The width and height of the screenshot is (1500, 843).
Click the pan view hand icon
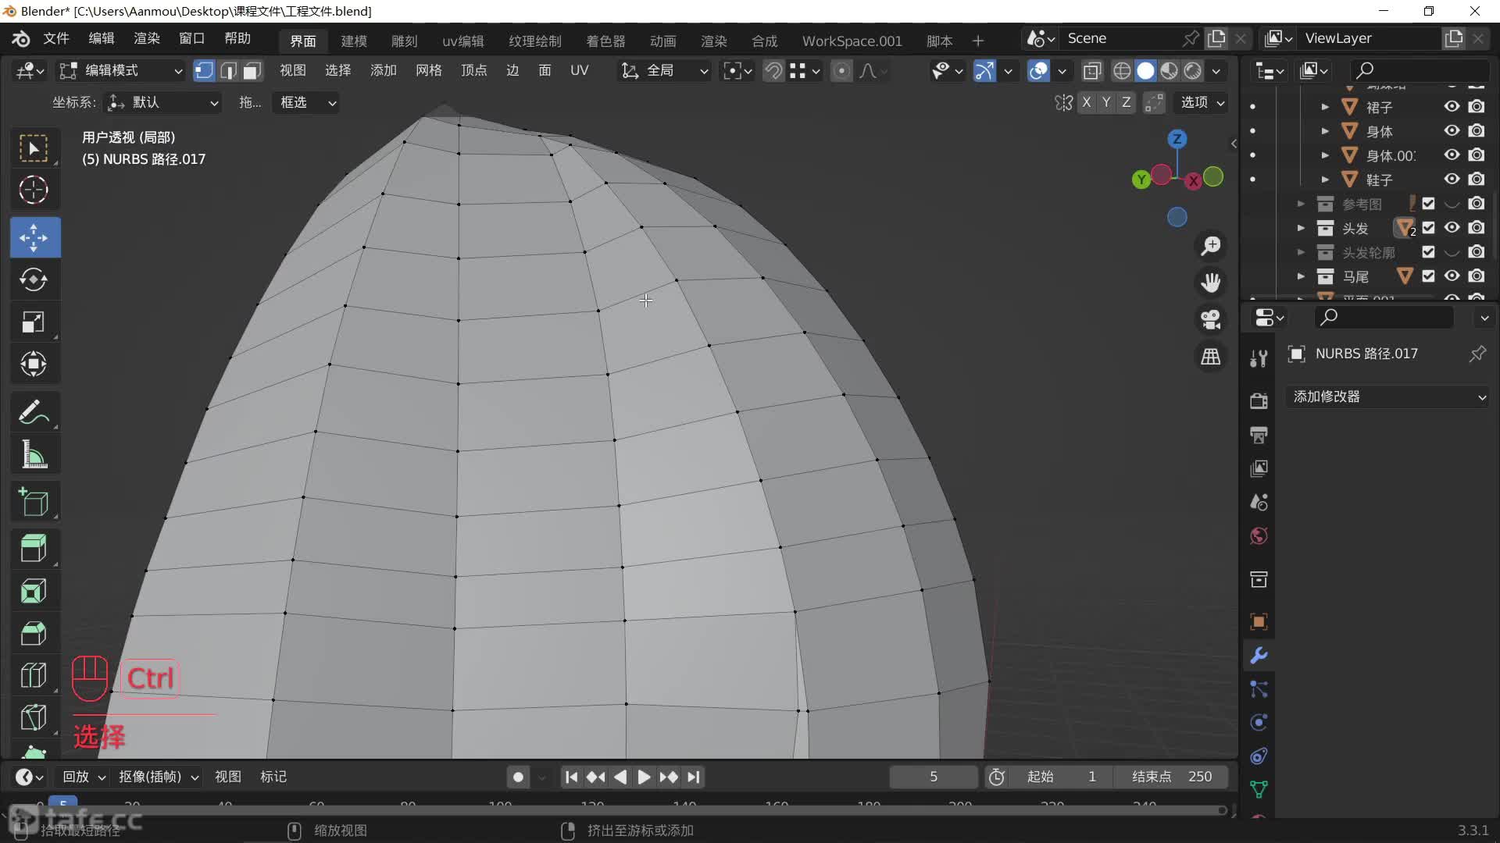pyautogui.click(x=1211, y=283)
